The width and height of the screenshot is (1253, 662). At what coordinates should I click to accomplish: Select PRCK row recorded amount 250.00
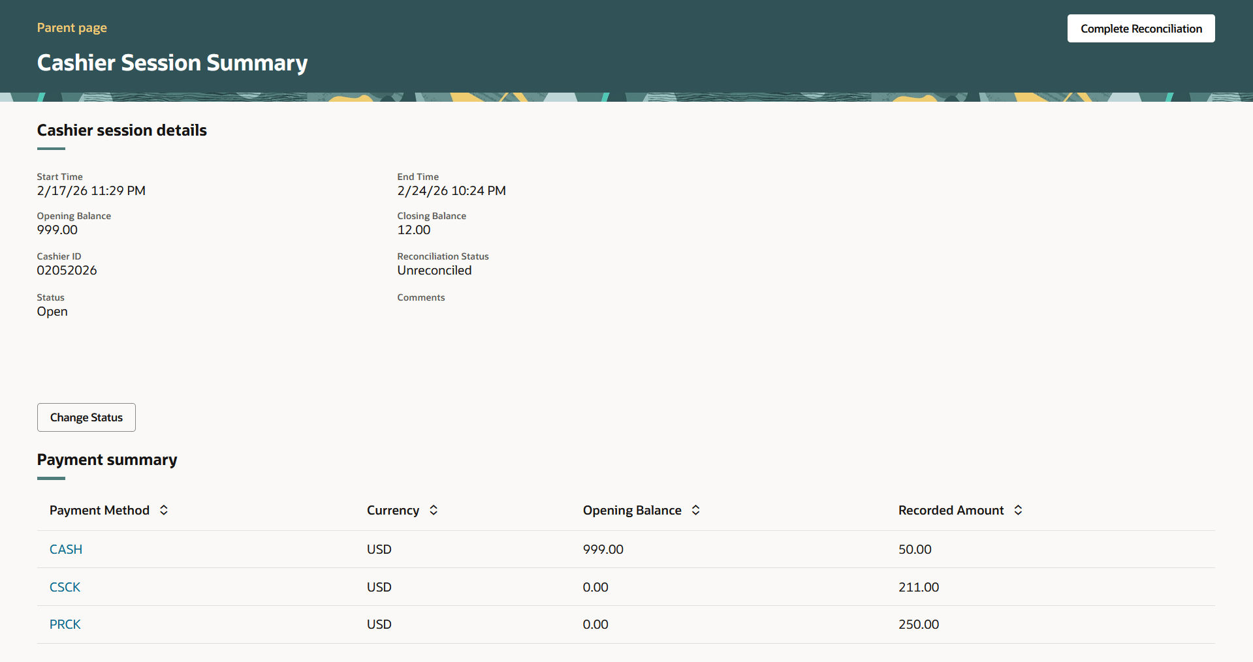point(919,624)
